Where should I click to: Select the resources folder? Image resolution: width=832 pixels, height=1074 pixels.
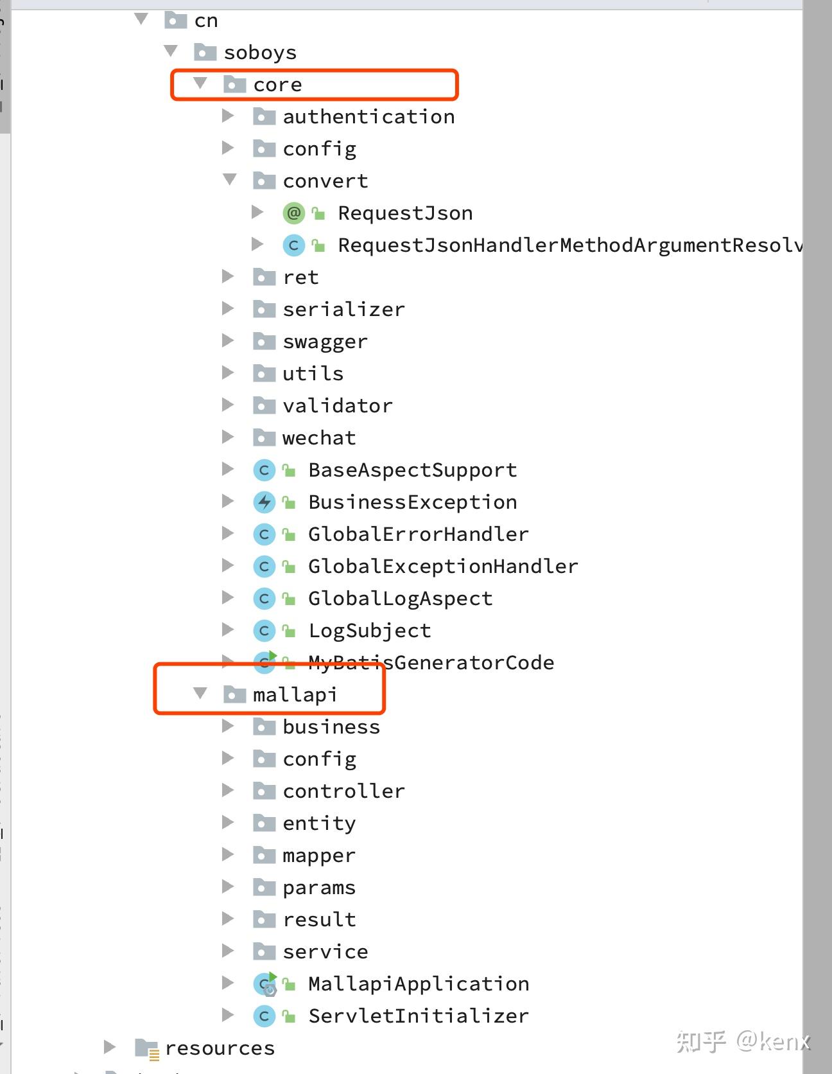point(220,1047)
